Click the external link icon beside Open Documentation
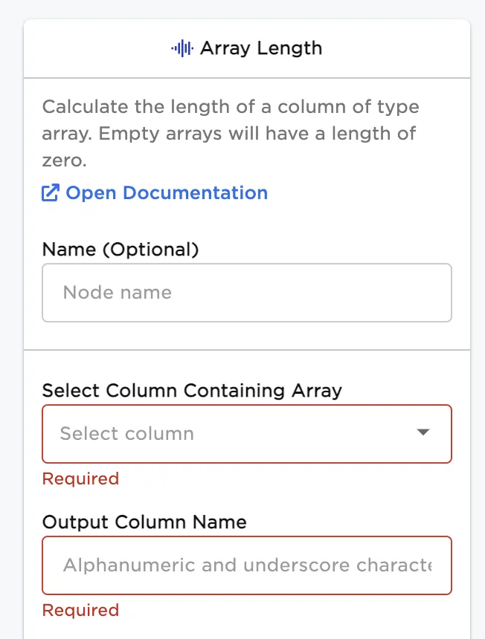This screenshot has width=485, height=639. click(x=51, y=193)
